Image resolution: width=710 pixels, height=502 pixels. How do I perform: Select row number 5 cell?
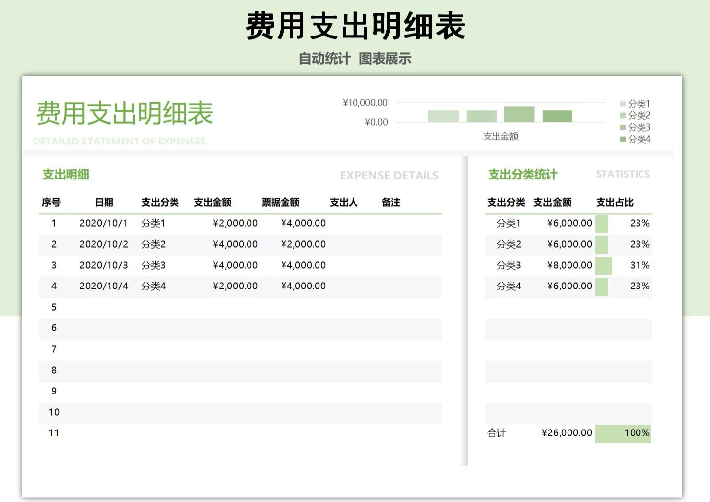(x=54, y=307)
